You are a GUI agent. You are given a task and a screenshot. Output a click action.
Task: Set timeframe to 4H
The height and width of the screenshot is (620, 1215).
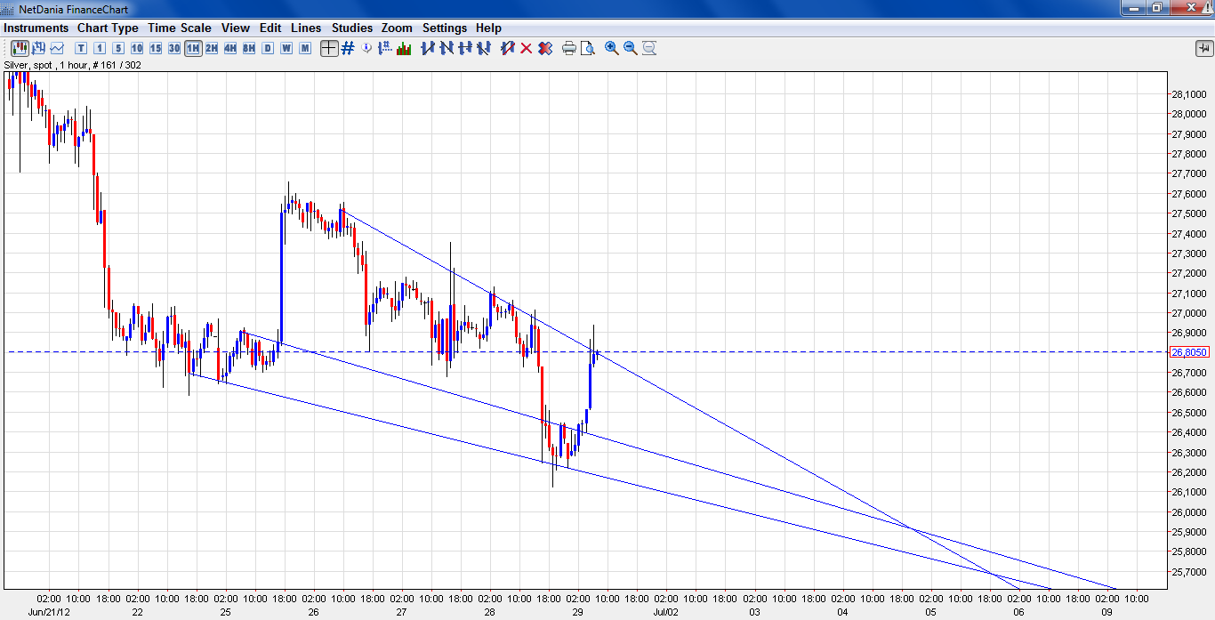pos(230,48)
